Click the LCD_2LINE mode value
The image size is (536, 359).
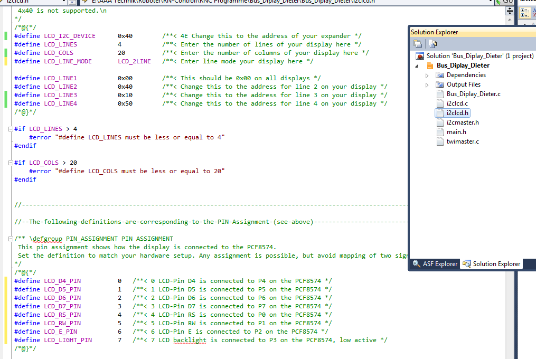134,62
